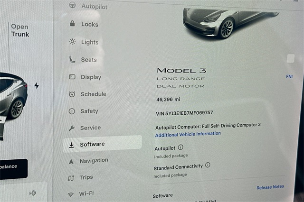Show Standard Connectivity info icon
304x202 pixels.
[x=208, y=165]
